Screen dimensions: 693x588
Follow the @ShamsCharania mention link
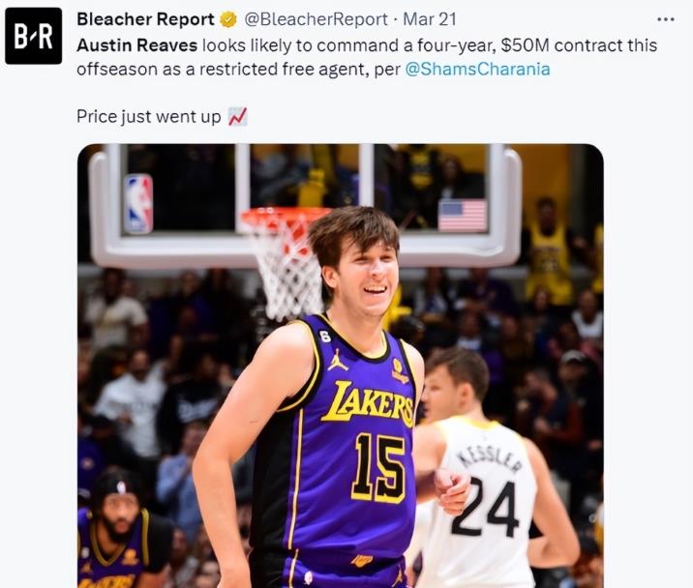pos(476,70)
